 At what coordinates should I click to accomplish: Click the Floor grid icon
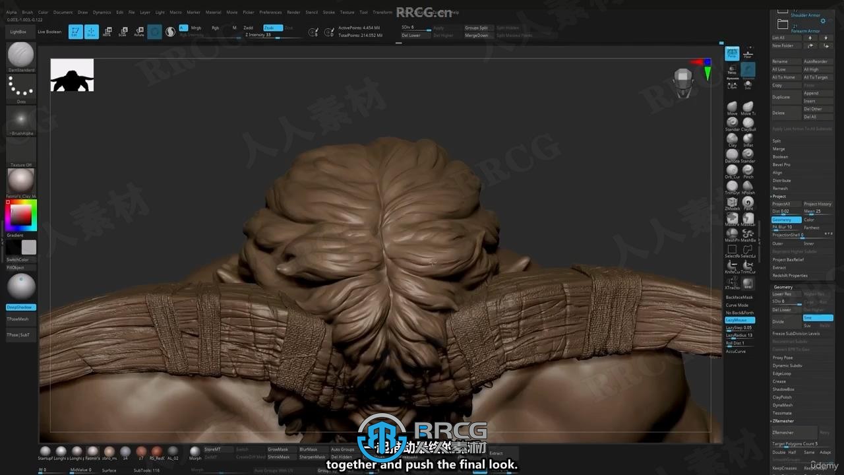748,53
